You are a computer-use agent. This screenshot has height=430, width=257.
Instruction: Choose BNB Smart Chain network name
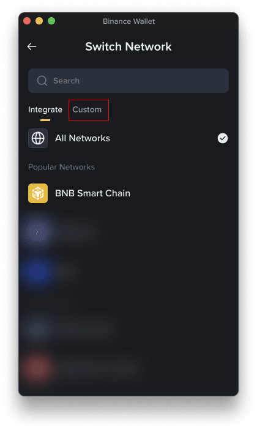[x=93, y=193]
